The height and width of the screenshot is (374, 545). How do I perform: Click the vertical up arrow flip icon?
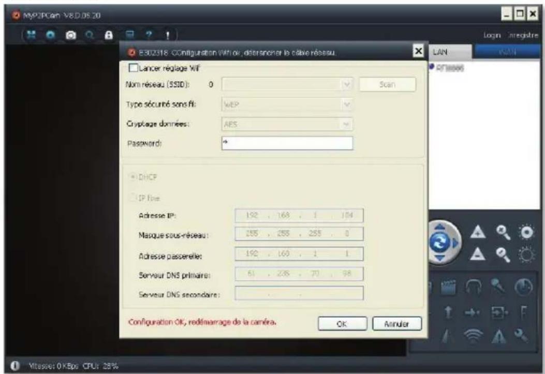(x=448, y=312)
